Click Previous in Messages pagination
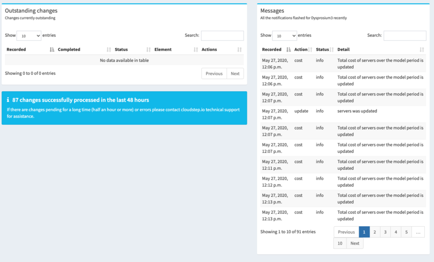 point(346,232)
